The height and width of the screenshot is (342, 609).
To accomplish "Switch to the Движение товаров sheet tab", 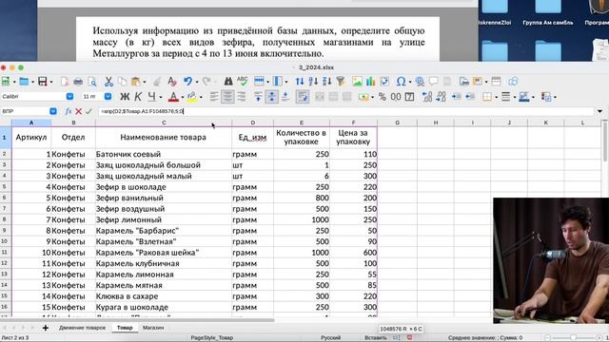I will tap(83, 328).
